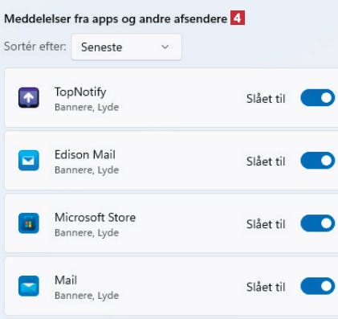This screenshot has width=338, height=319.
Task: Click the Microsoft Store app icon
Action: [x=29, y=223]
